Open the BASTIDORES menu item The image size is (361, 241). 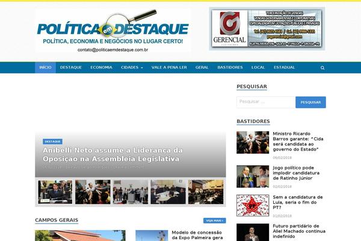230,67
